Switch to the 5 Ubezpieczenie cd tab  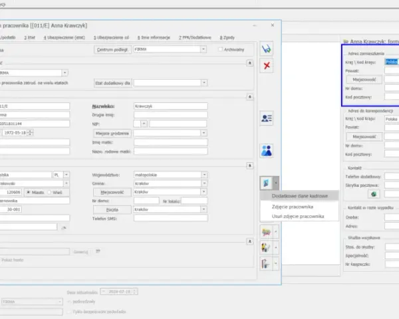111,37
